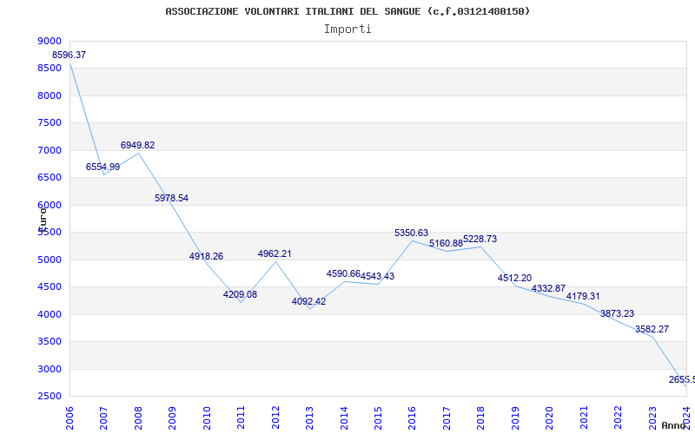Click the 4512.20 data label

(514, 278)
